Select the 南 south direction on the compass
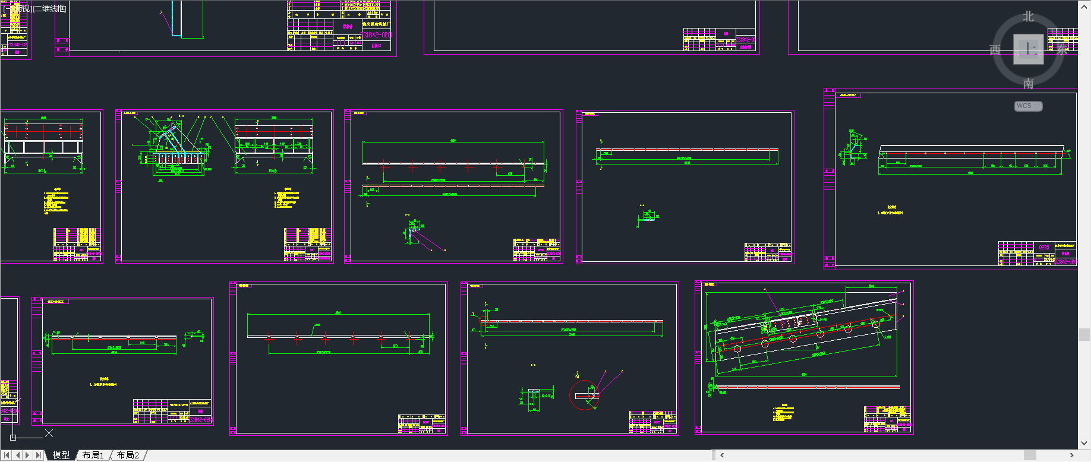1091x462 pixels. [x=1029, y=84]
